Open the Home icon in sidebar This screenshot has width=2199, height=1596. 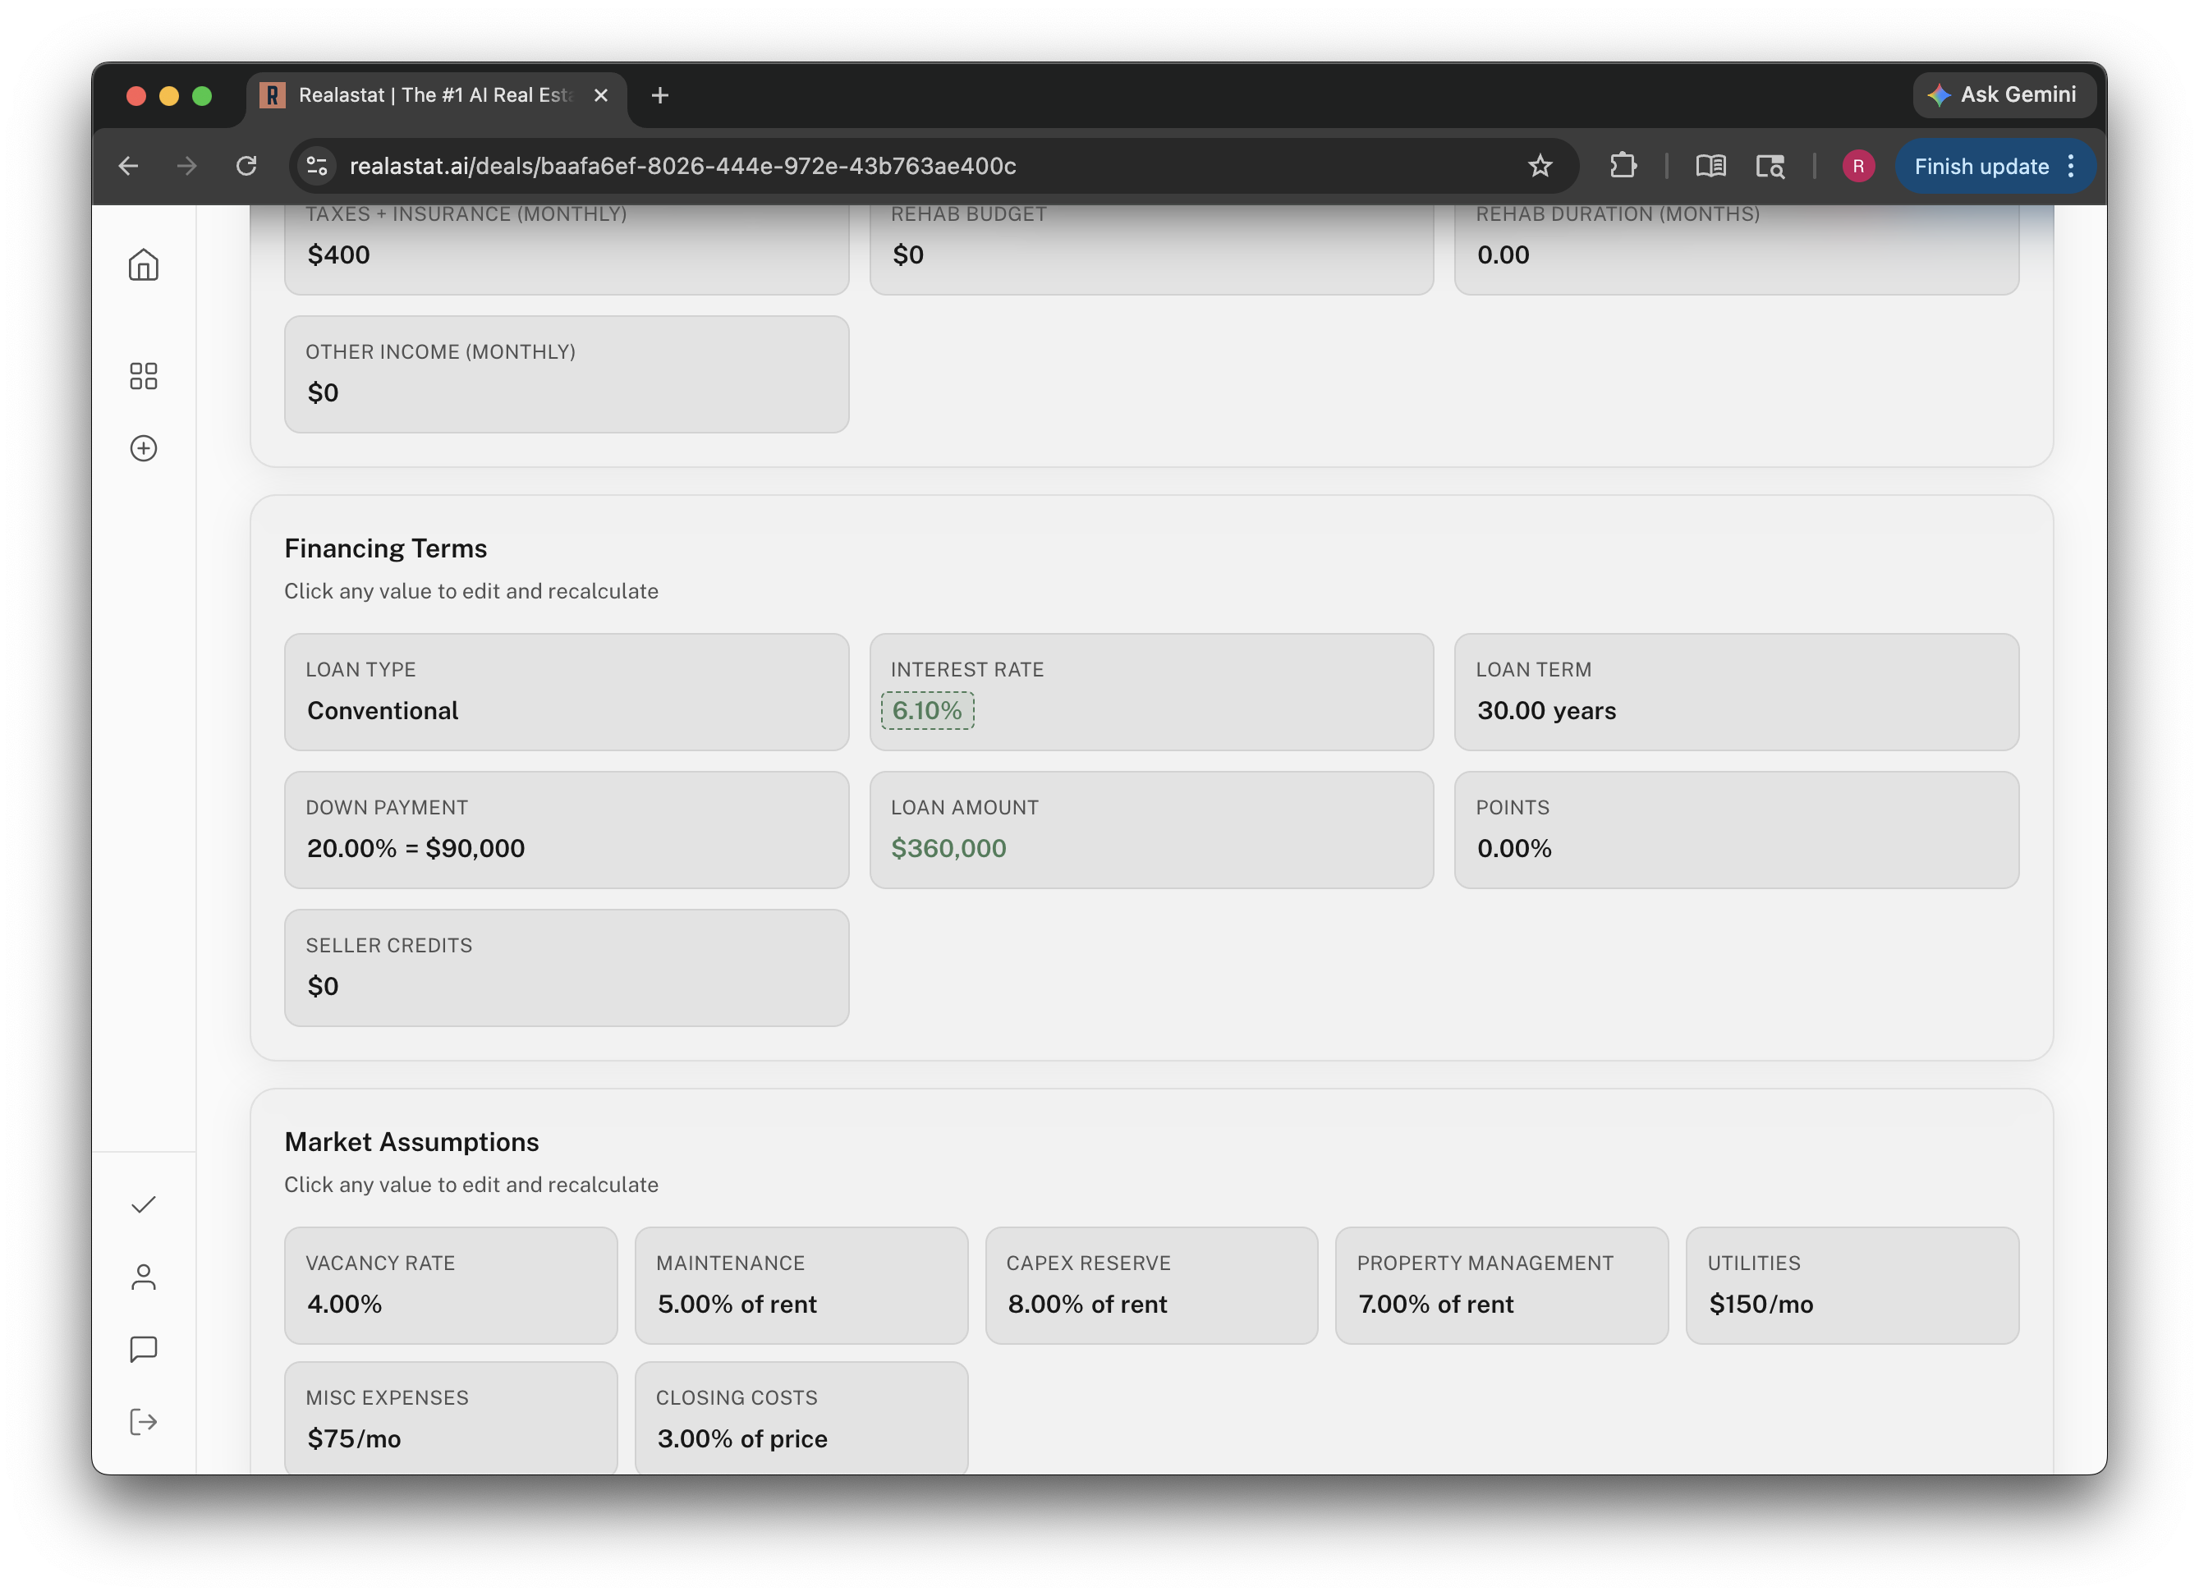click(144, 264)
